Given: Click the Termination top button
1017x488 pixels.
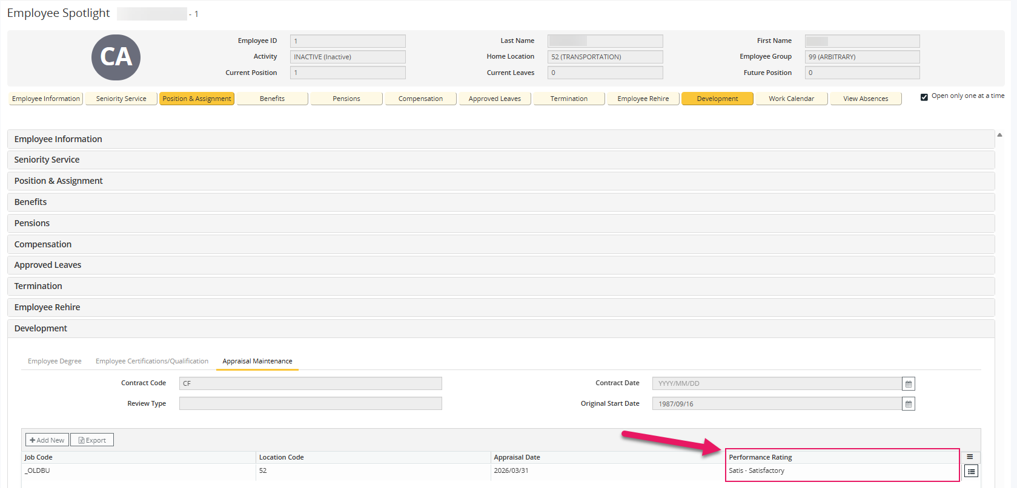Looking at the screenshot, I should tap(569, 99).
